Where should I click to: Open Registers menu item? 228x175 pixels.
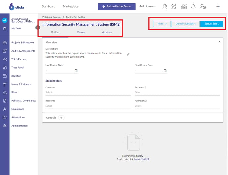[x=16, y=76]
